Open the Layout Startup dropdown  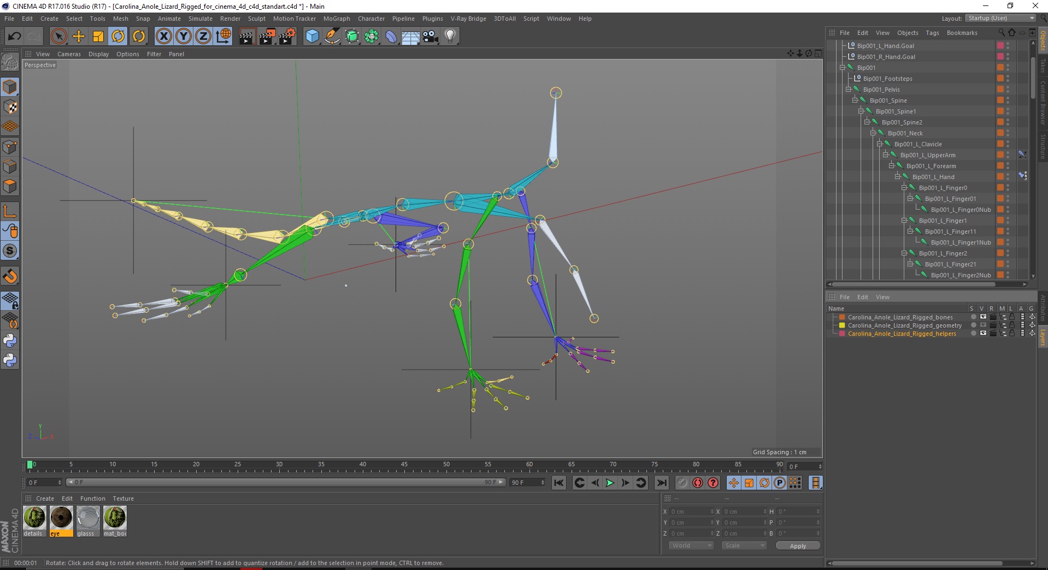1000,18
